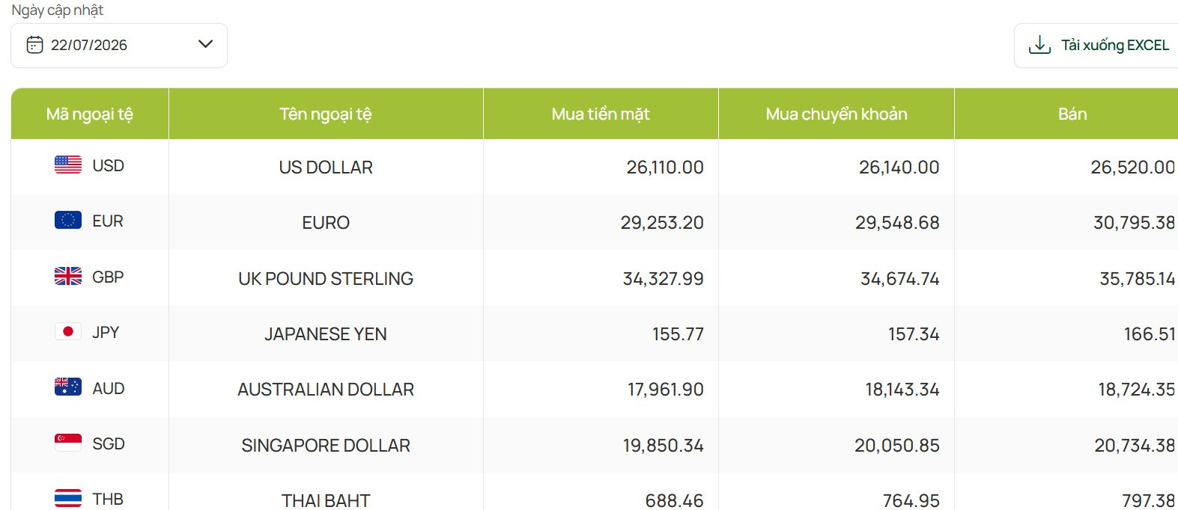This screenshot has width=1178, height=510.
Task: Click the US flag icon for USD
Action: pyautogui.click(x=68, y=165)
